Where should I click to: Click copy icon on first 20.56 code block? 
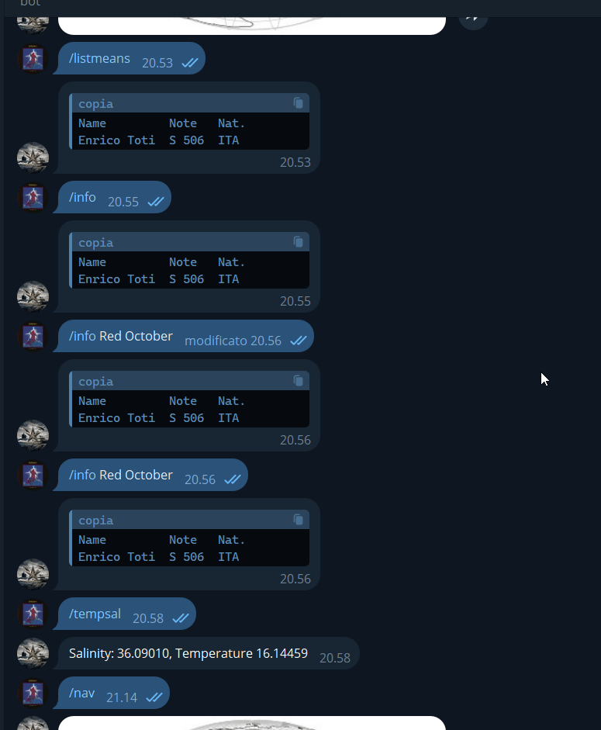[298, 380]
